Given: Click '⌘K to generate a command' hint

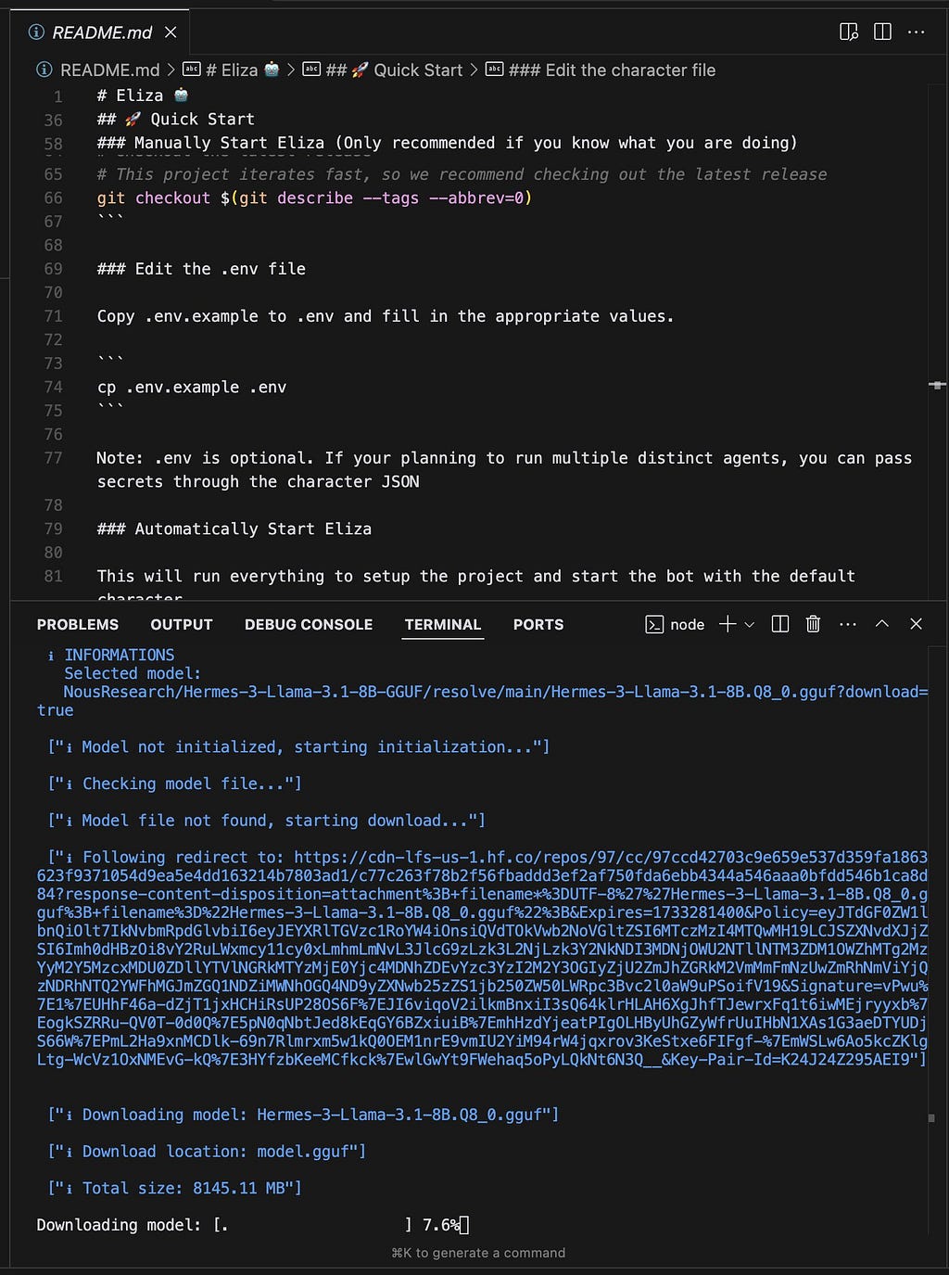Looking at the screenshot, I should [x=478, y=1253].
